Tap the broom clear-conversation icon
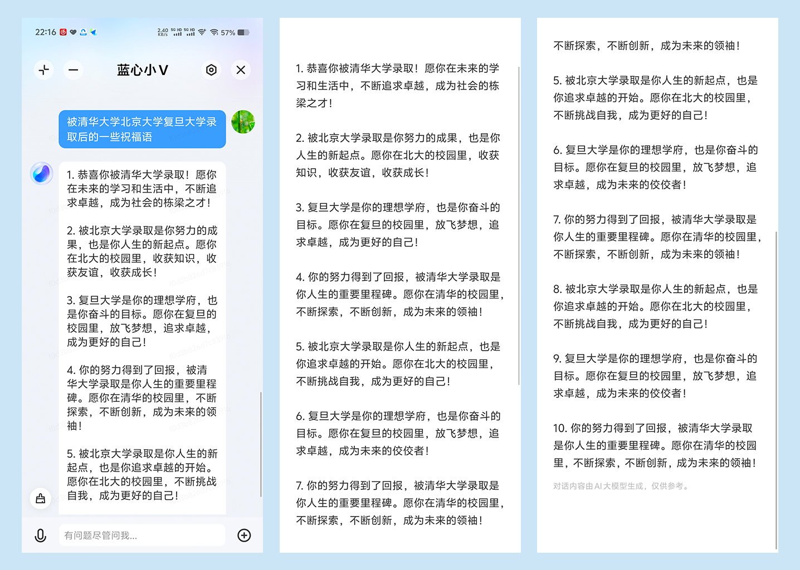Viewport: 800px width, 570px height. click(40, 499)
